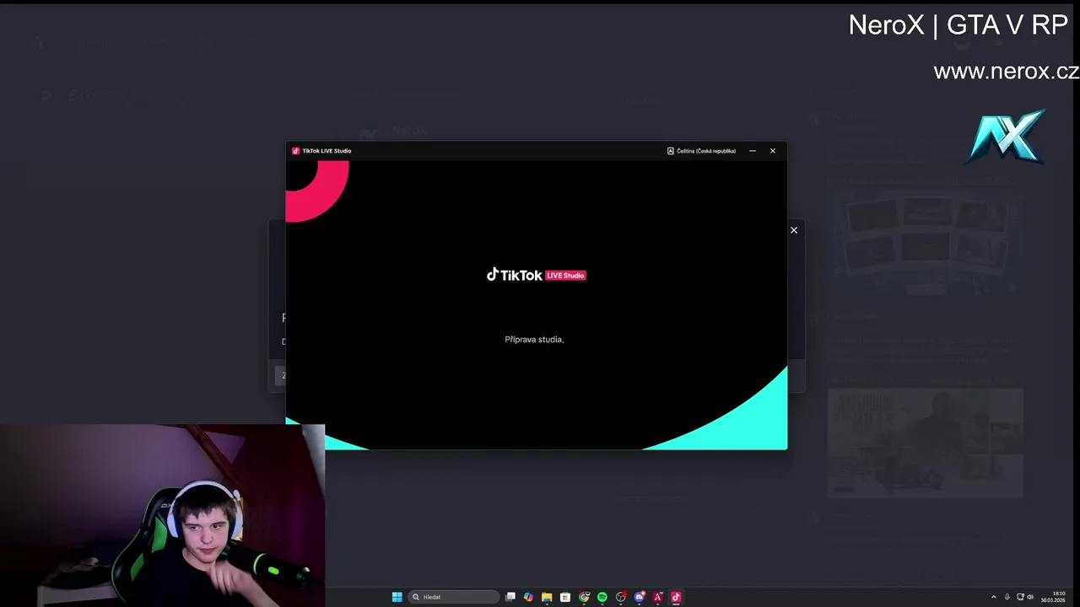Click the Hledat taskbar search box

454,597
